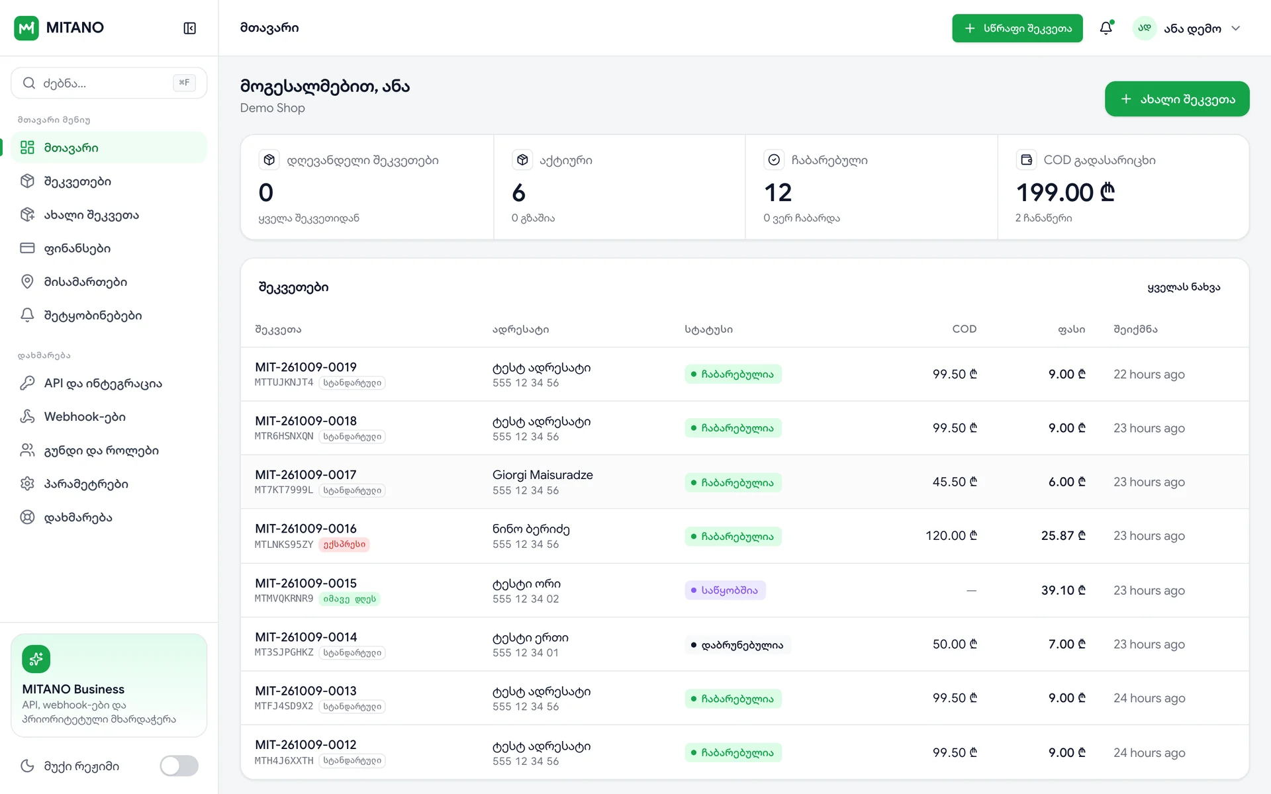Select პარამეტრები in the sidebar
1271x794 pixels.
tap(109, 484)
